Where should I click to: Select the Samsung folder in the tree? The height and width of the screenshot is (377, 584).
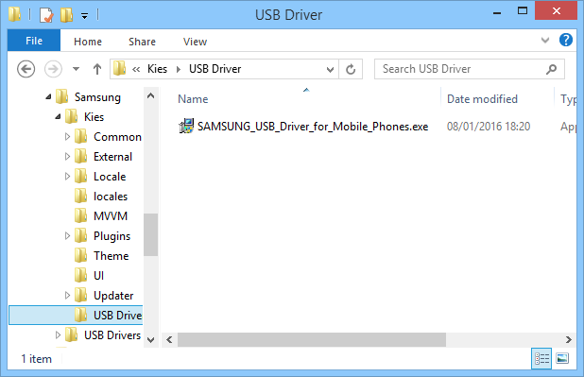point(97,97)
